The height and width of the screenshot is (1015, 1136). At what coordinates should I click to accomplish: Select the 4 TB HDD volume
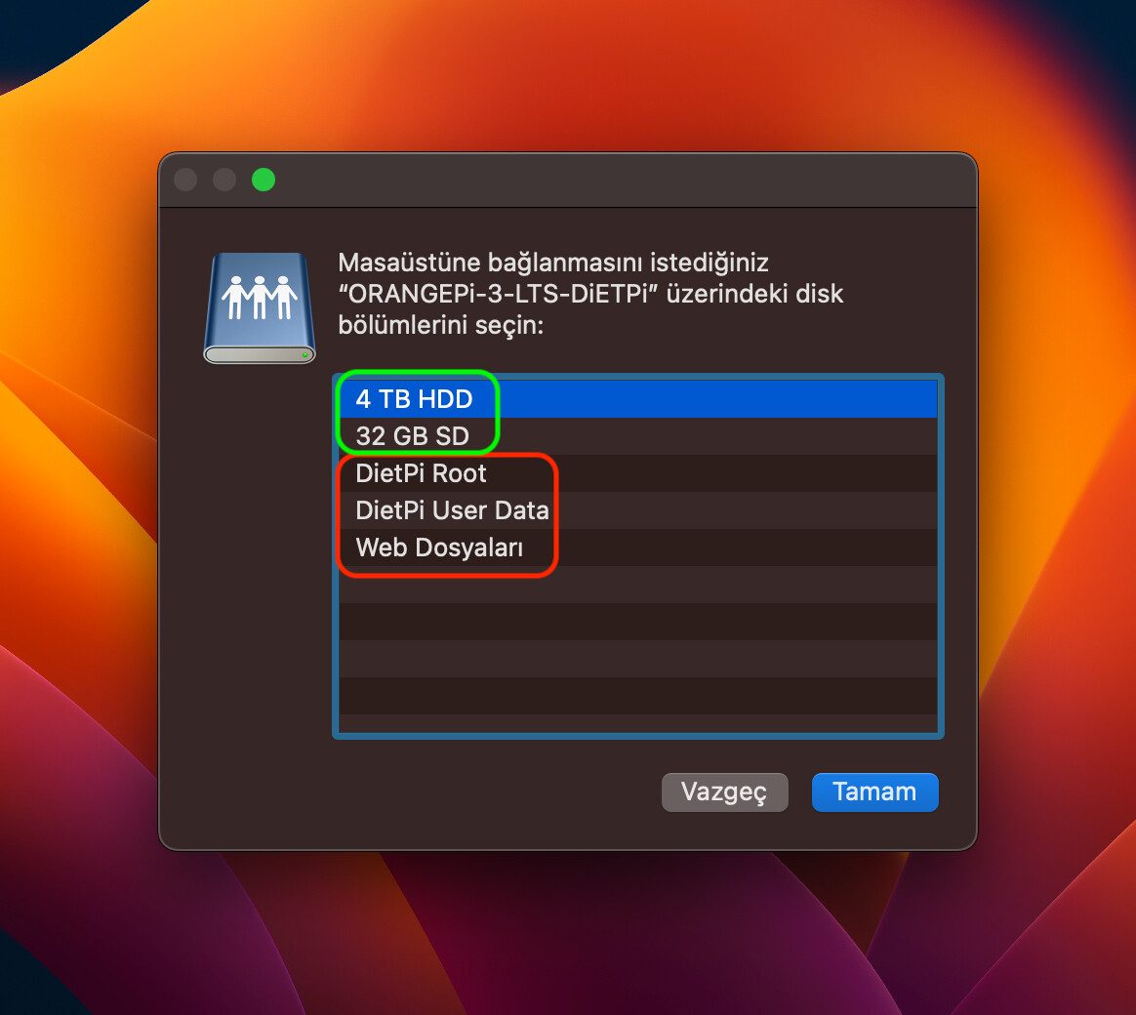pos(637,399)
